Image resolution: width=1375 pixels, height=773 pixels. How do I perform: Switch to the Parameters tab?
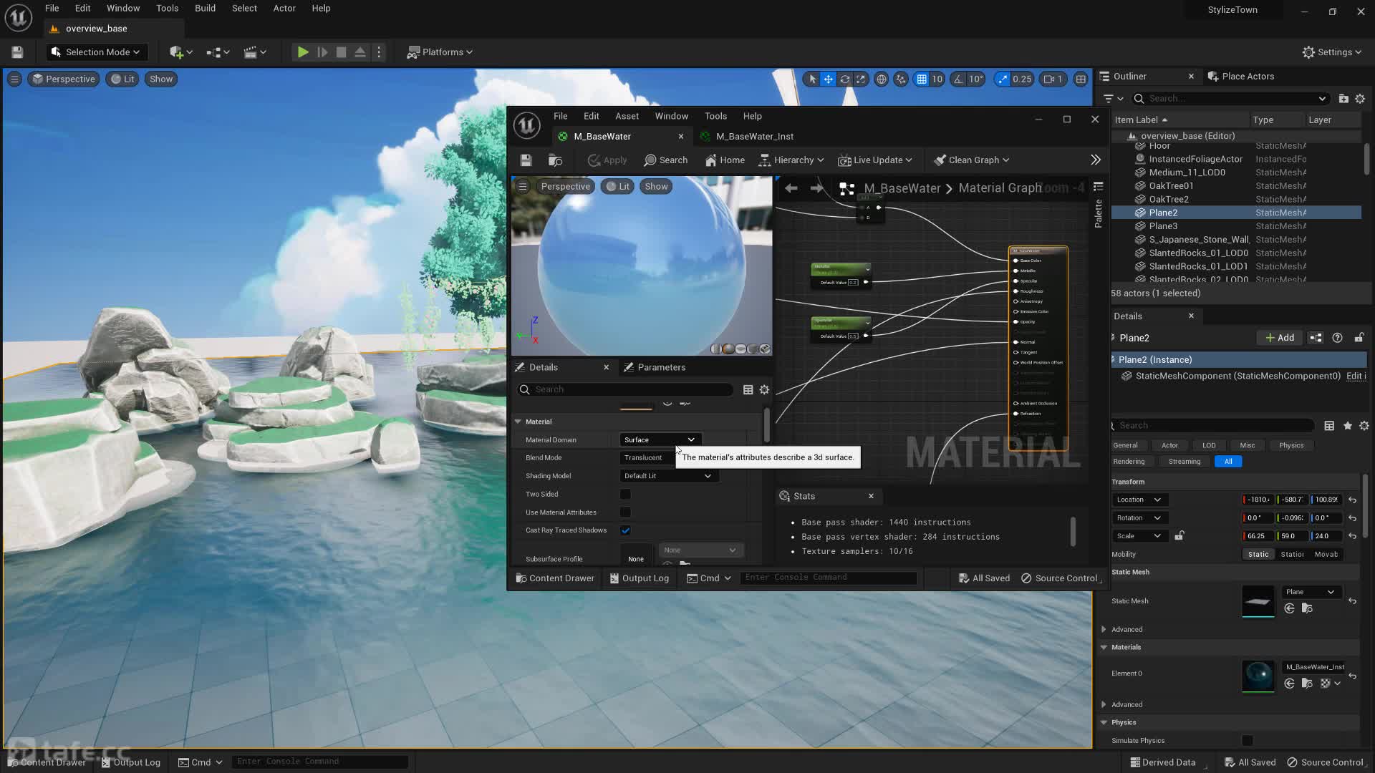pyautogui.click(x=654, y=368)
